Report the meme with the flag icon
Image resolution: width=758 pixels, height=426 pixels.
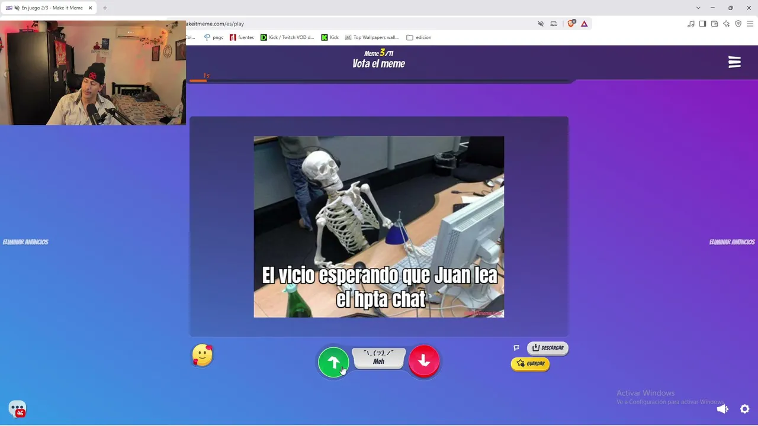516,348
